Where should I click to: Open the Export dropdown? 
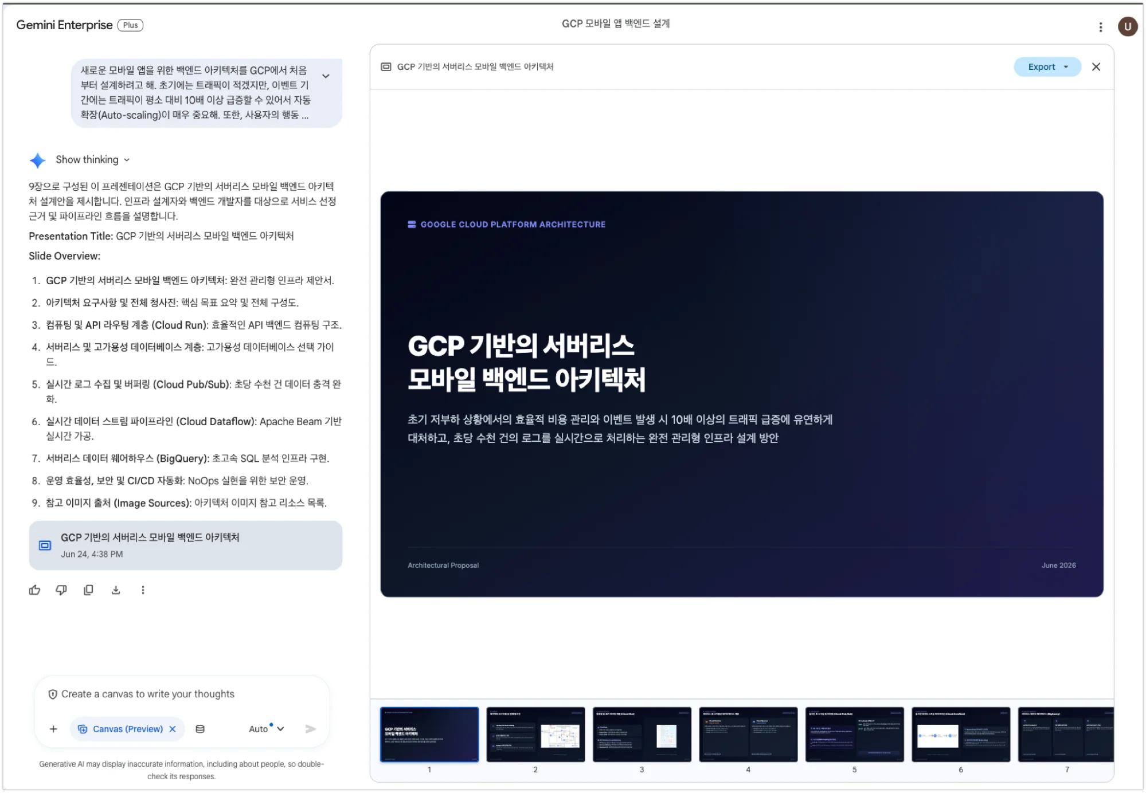click(x=1047, y=67)
